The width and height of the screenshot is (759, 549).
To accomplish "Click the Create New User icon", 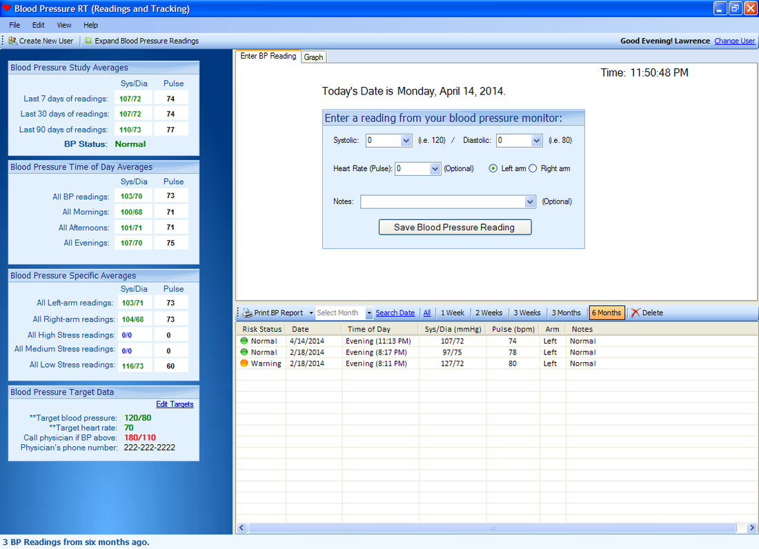I will 12,41.
